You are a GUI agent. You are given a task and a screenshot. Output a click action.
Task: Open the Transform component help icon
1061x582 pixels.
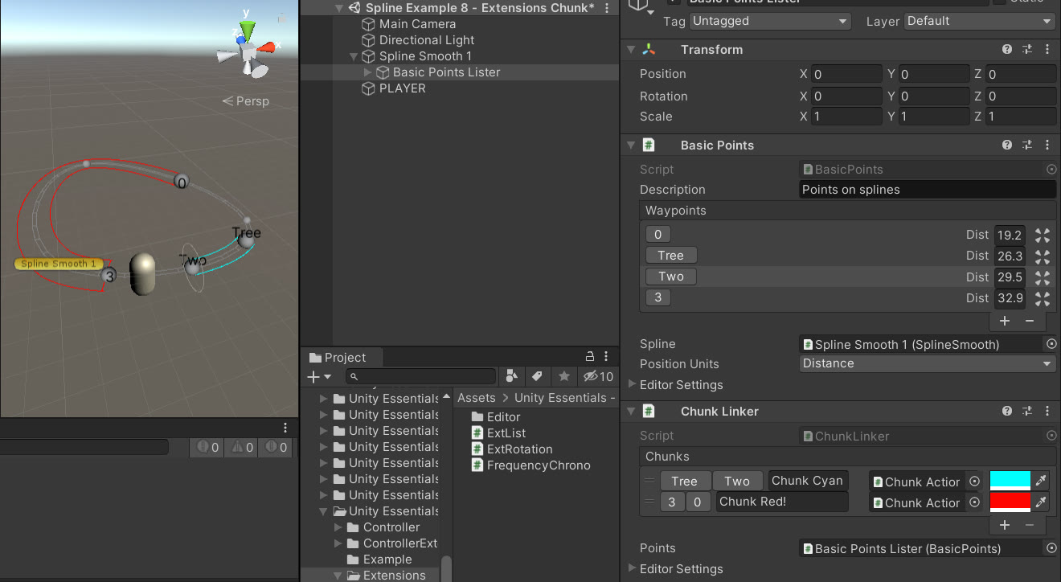click(x=1007, y=50)
